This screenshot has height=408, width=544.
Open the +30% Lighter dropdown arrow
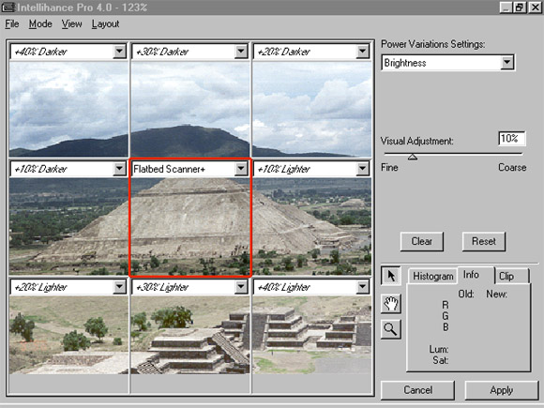[241, 287]
